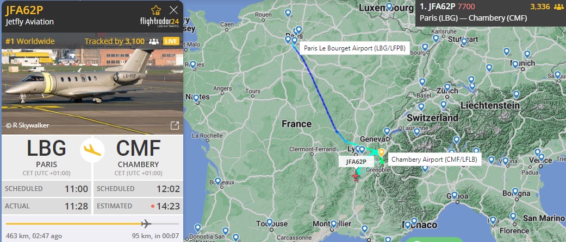This screenshot has width=566, height=242.
Task: Select the Luxembourg airport map pin
Action: [389, 7]
